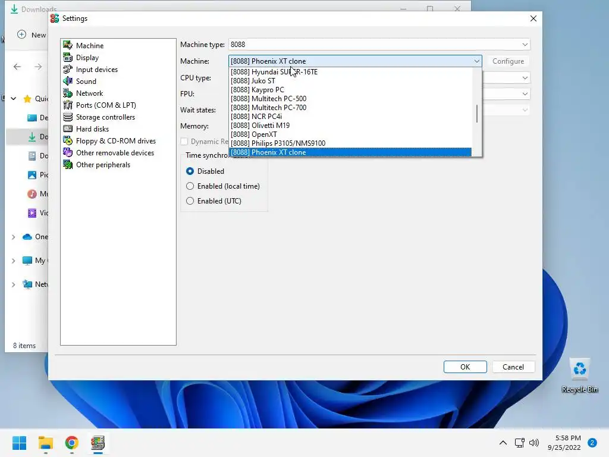
Task: Open the network status tray icon
Action: tap(519, 443)
